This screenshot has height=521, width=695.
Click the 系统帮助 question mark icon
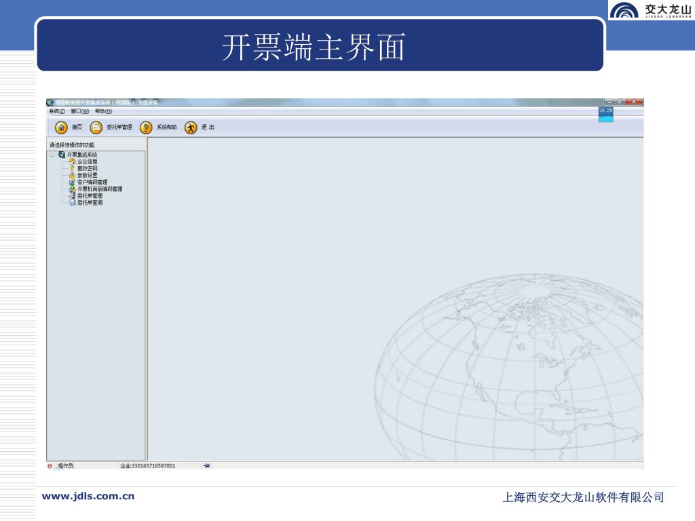click(x=146, y=128)
